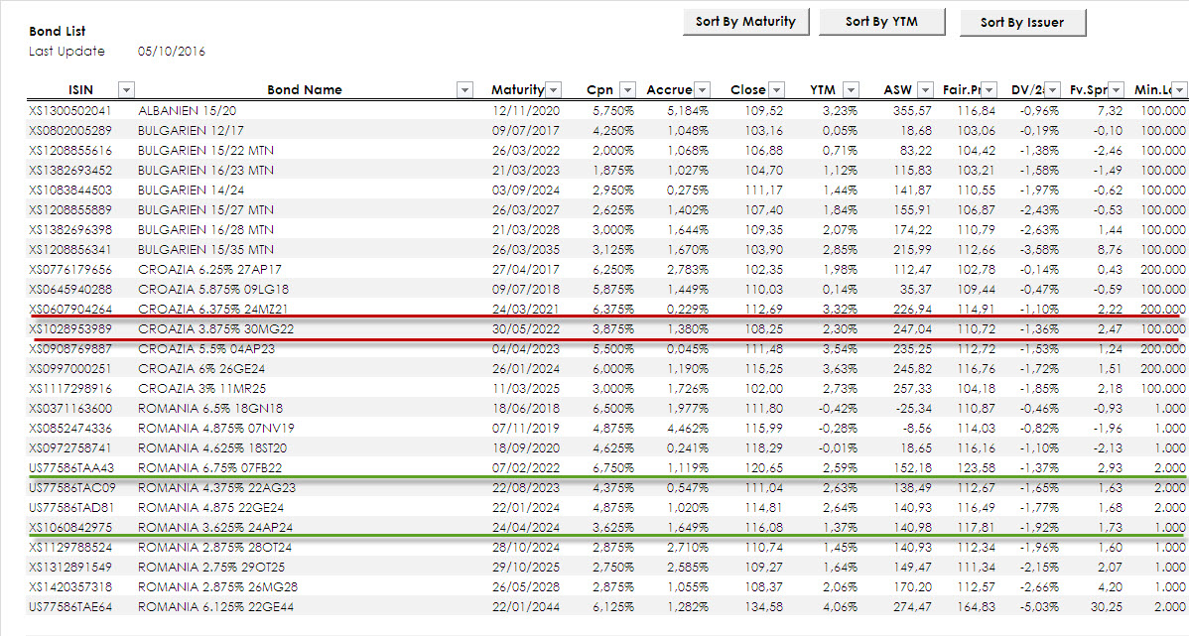The height and width of the screenshot is (636, 1189).
Task: Expand the Bond Name filter arrow
Action: (x=464, y=90)
